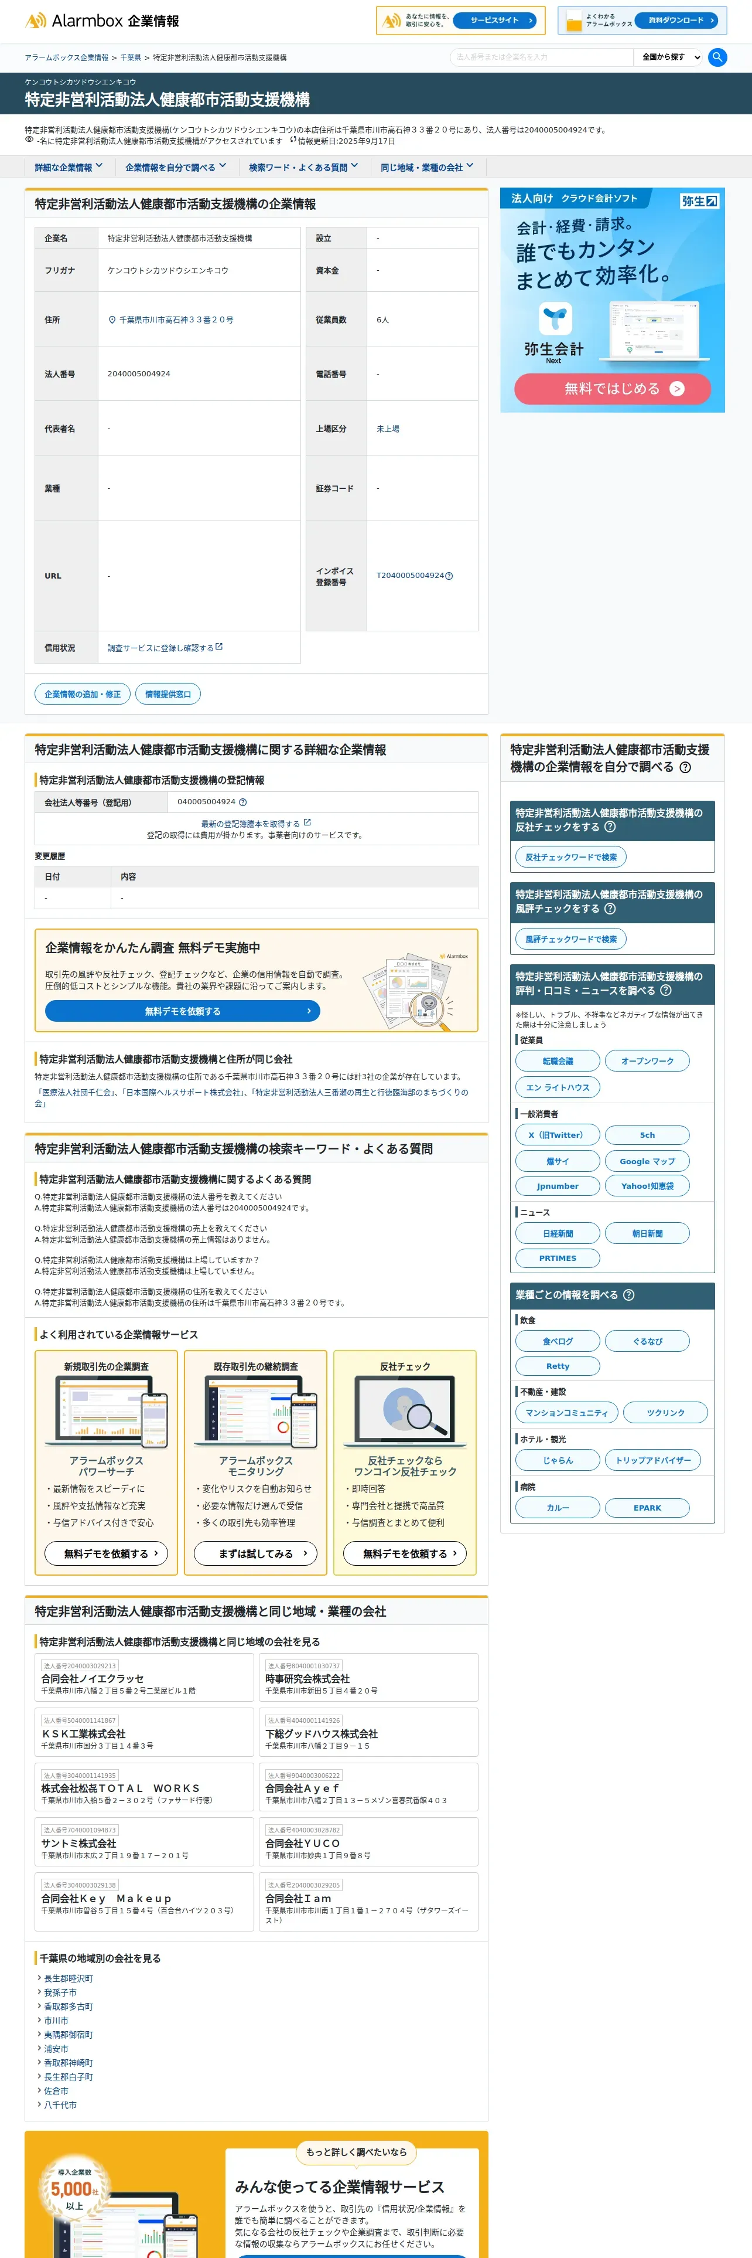Click the まずは試してみる button
The image size is (752, 2258).
pos(255,1553)
